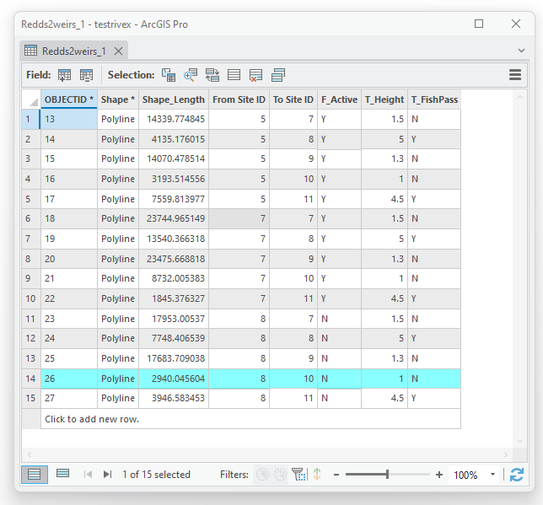Image resolution: width=543 pixels, height=505 pixels.
Task: Open the table hamburger menu
Action: [x=515, y=75]
